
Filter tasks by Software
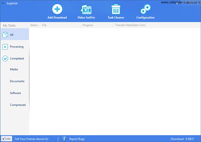tap(15, 93)
